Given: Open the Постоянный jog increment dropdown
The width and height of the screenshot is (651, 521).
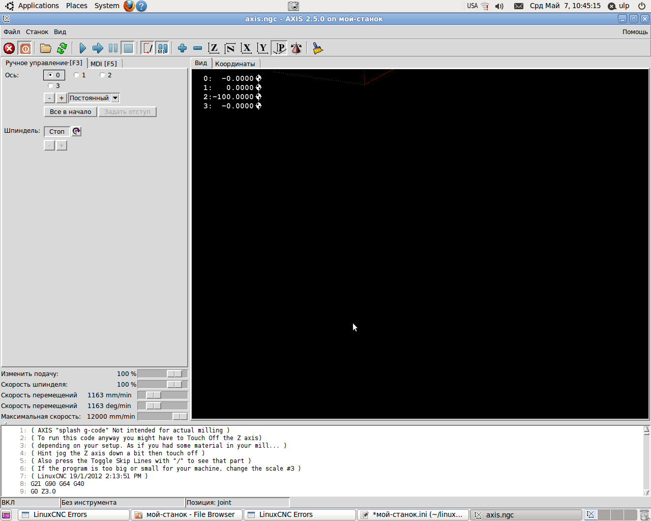Looking at the screenshot, I should point(94,98).
